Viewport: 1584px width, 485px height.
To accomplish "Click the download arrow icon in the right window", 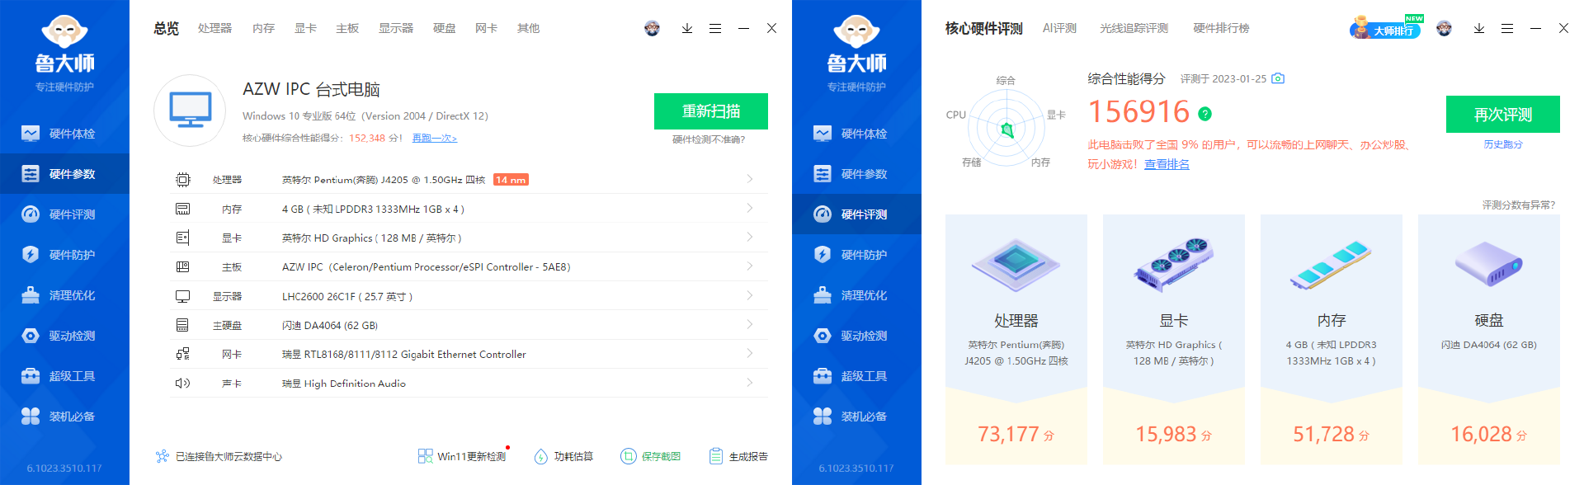I will coord(1479,28).
